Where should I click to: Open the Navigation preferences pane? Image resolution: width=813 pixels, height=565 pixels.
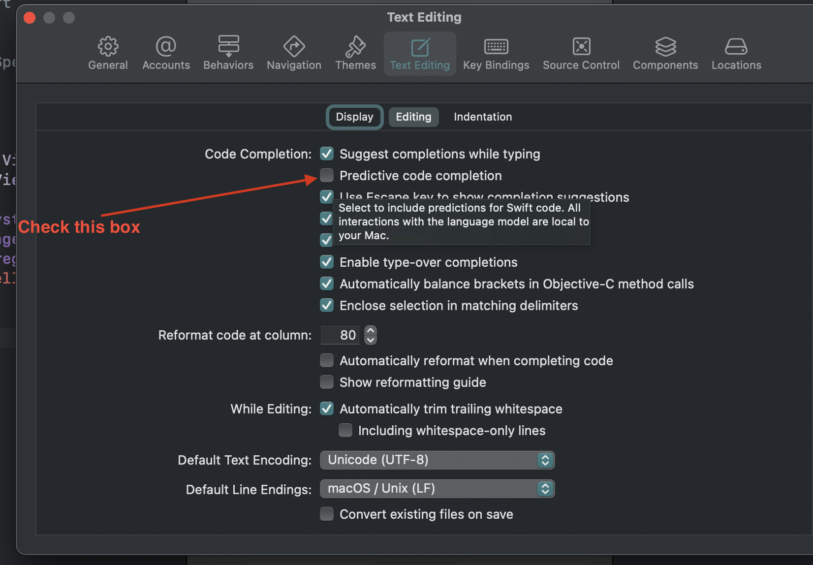click(294, 53)
